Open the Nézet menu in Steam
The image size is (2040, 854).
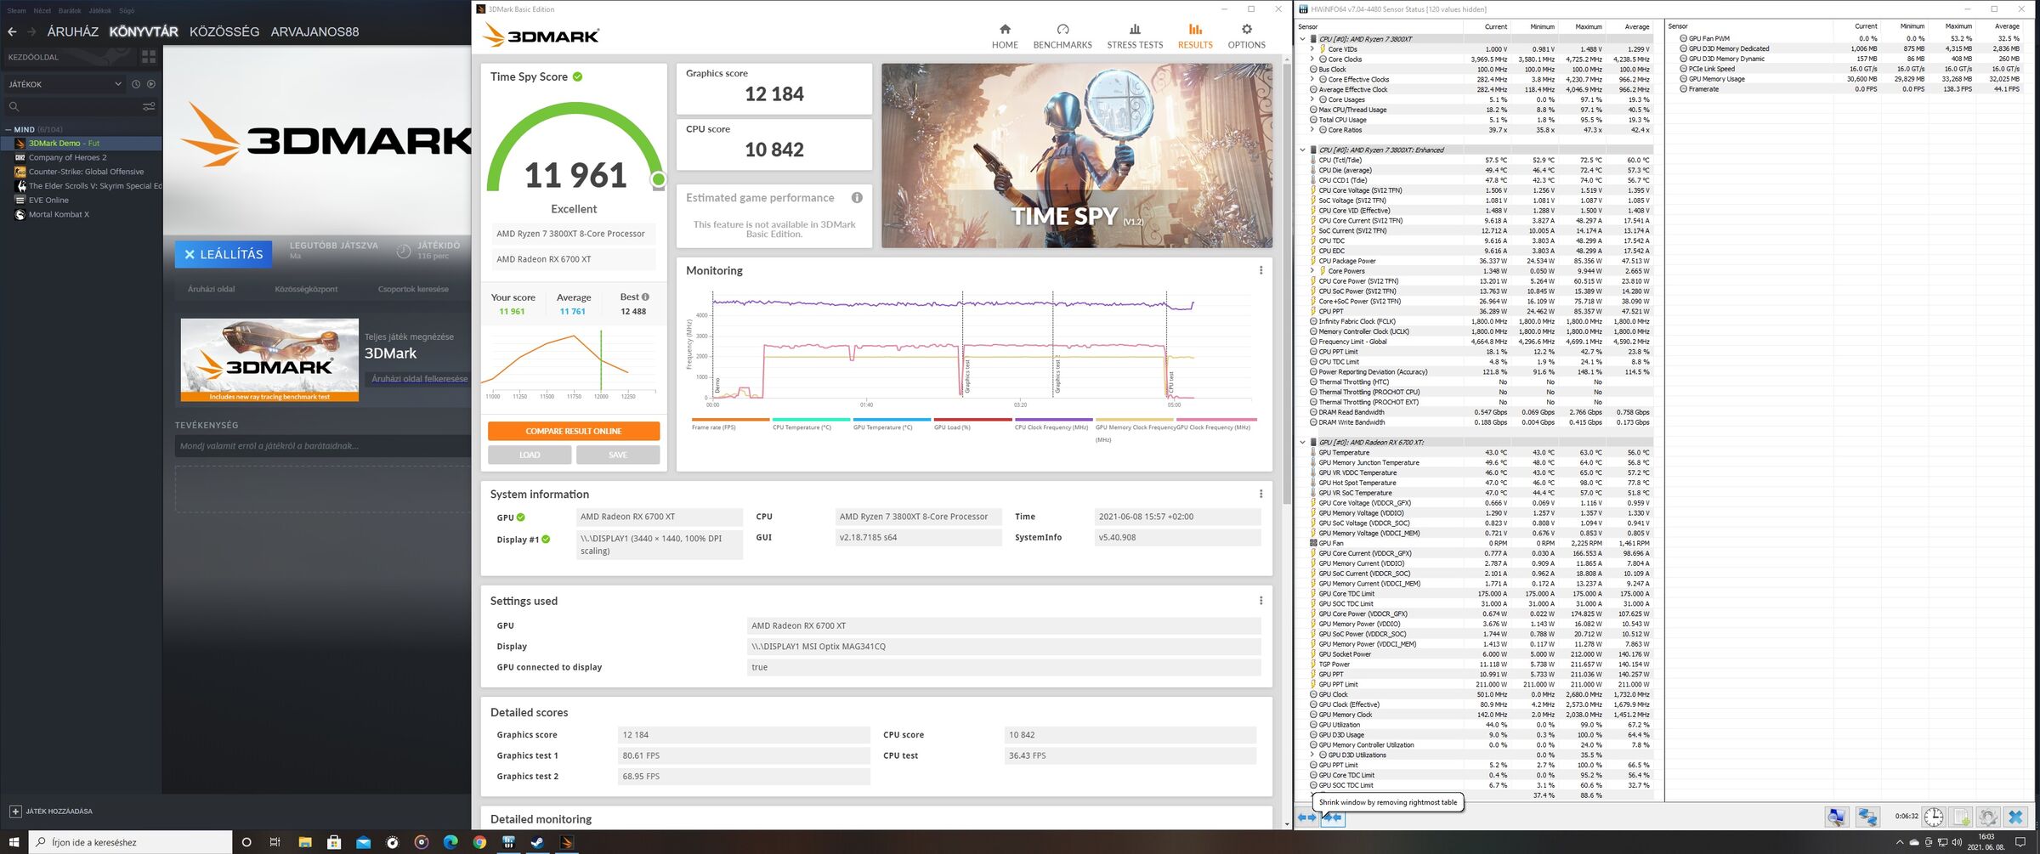(x=42, y=10)
